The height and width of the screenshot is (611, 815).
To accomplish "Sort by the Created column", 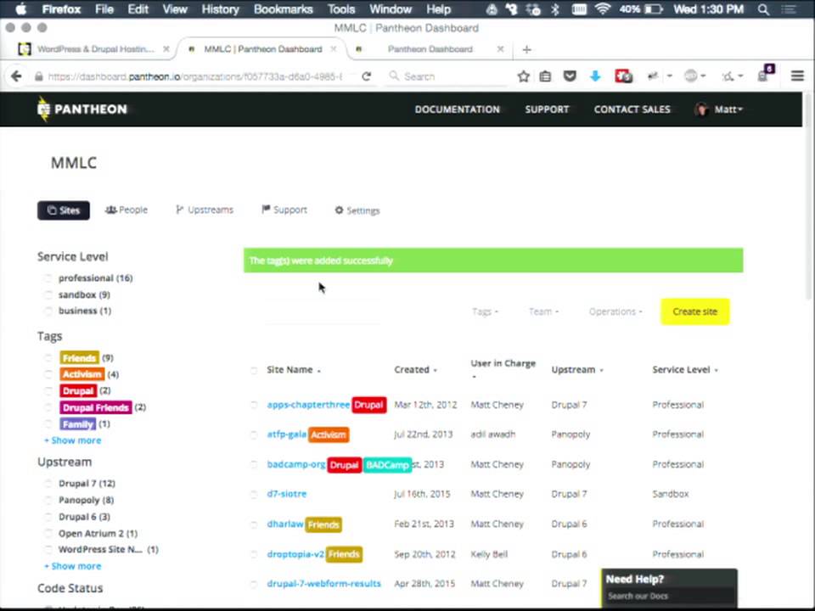I will coord(415,370).
